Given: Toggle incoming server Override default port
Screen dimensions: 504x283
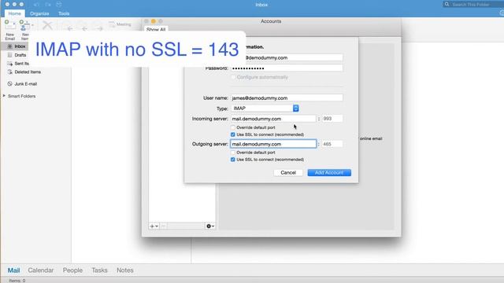Looking at the screenshot, I should (x=233, y=127).
